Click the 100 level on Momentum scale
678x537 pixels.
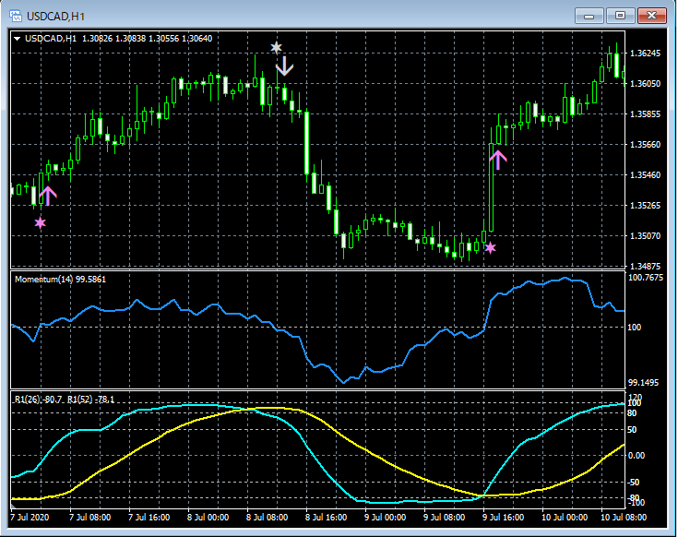tap(636, 327)
